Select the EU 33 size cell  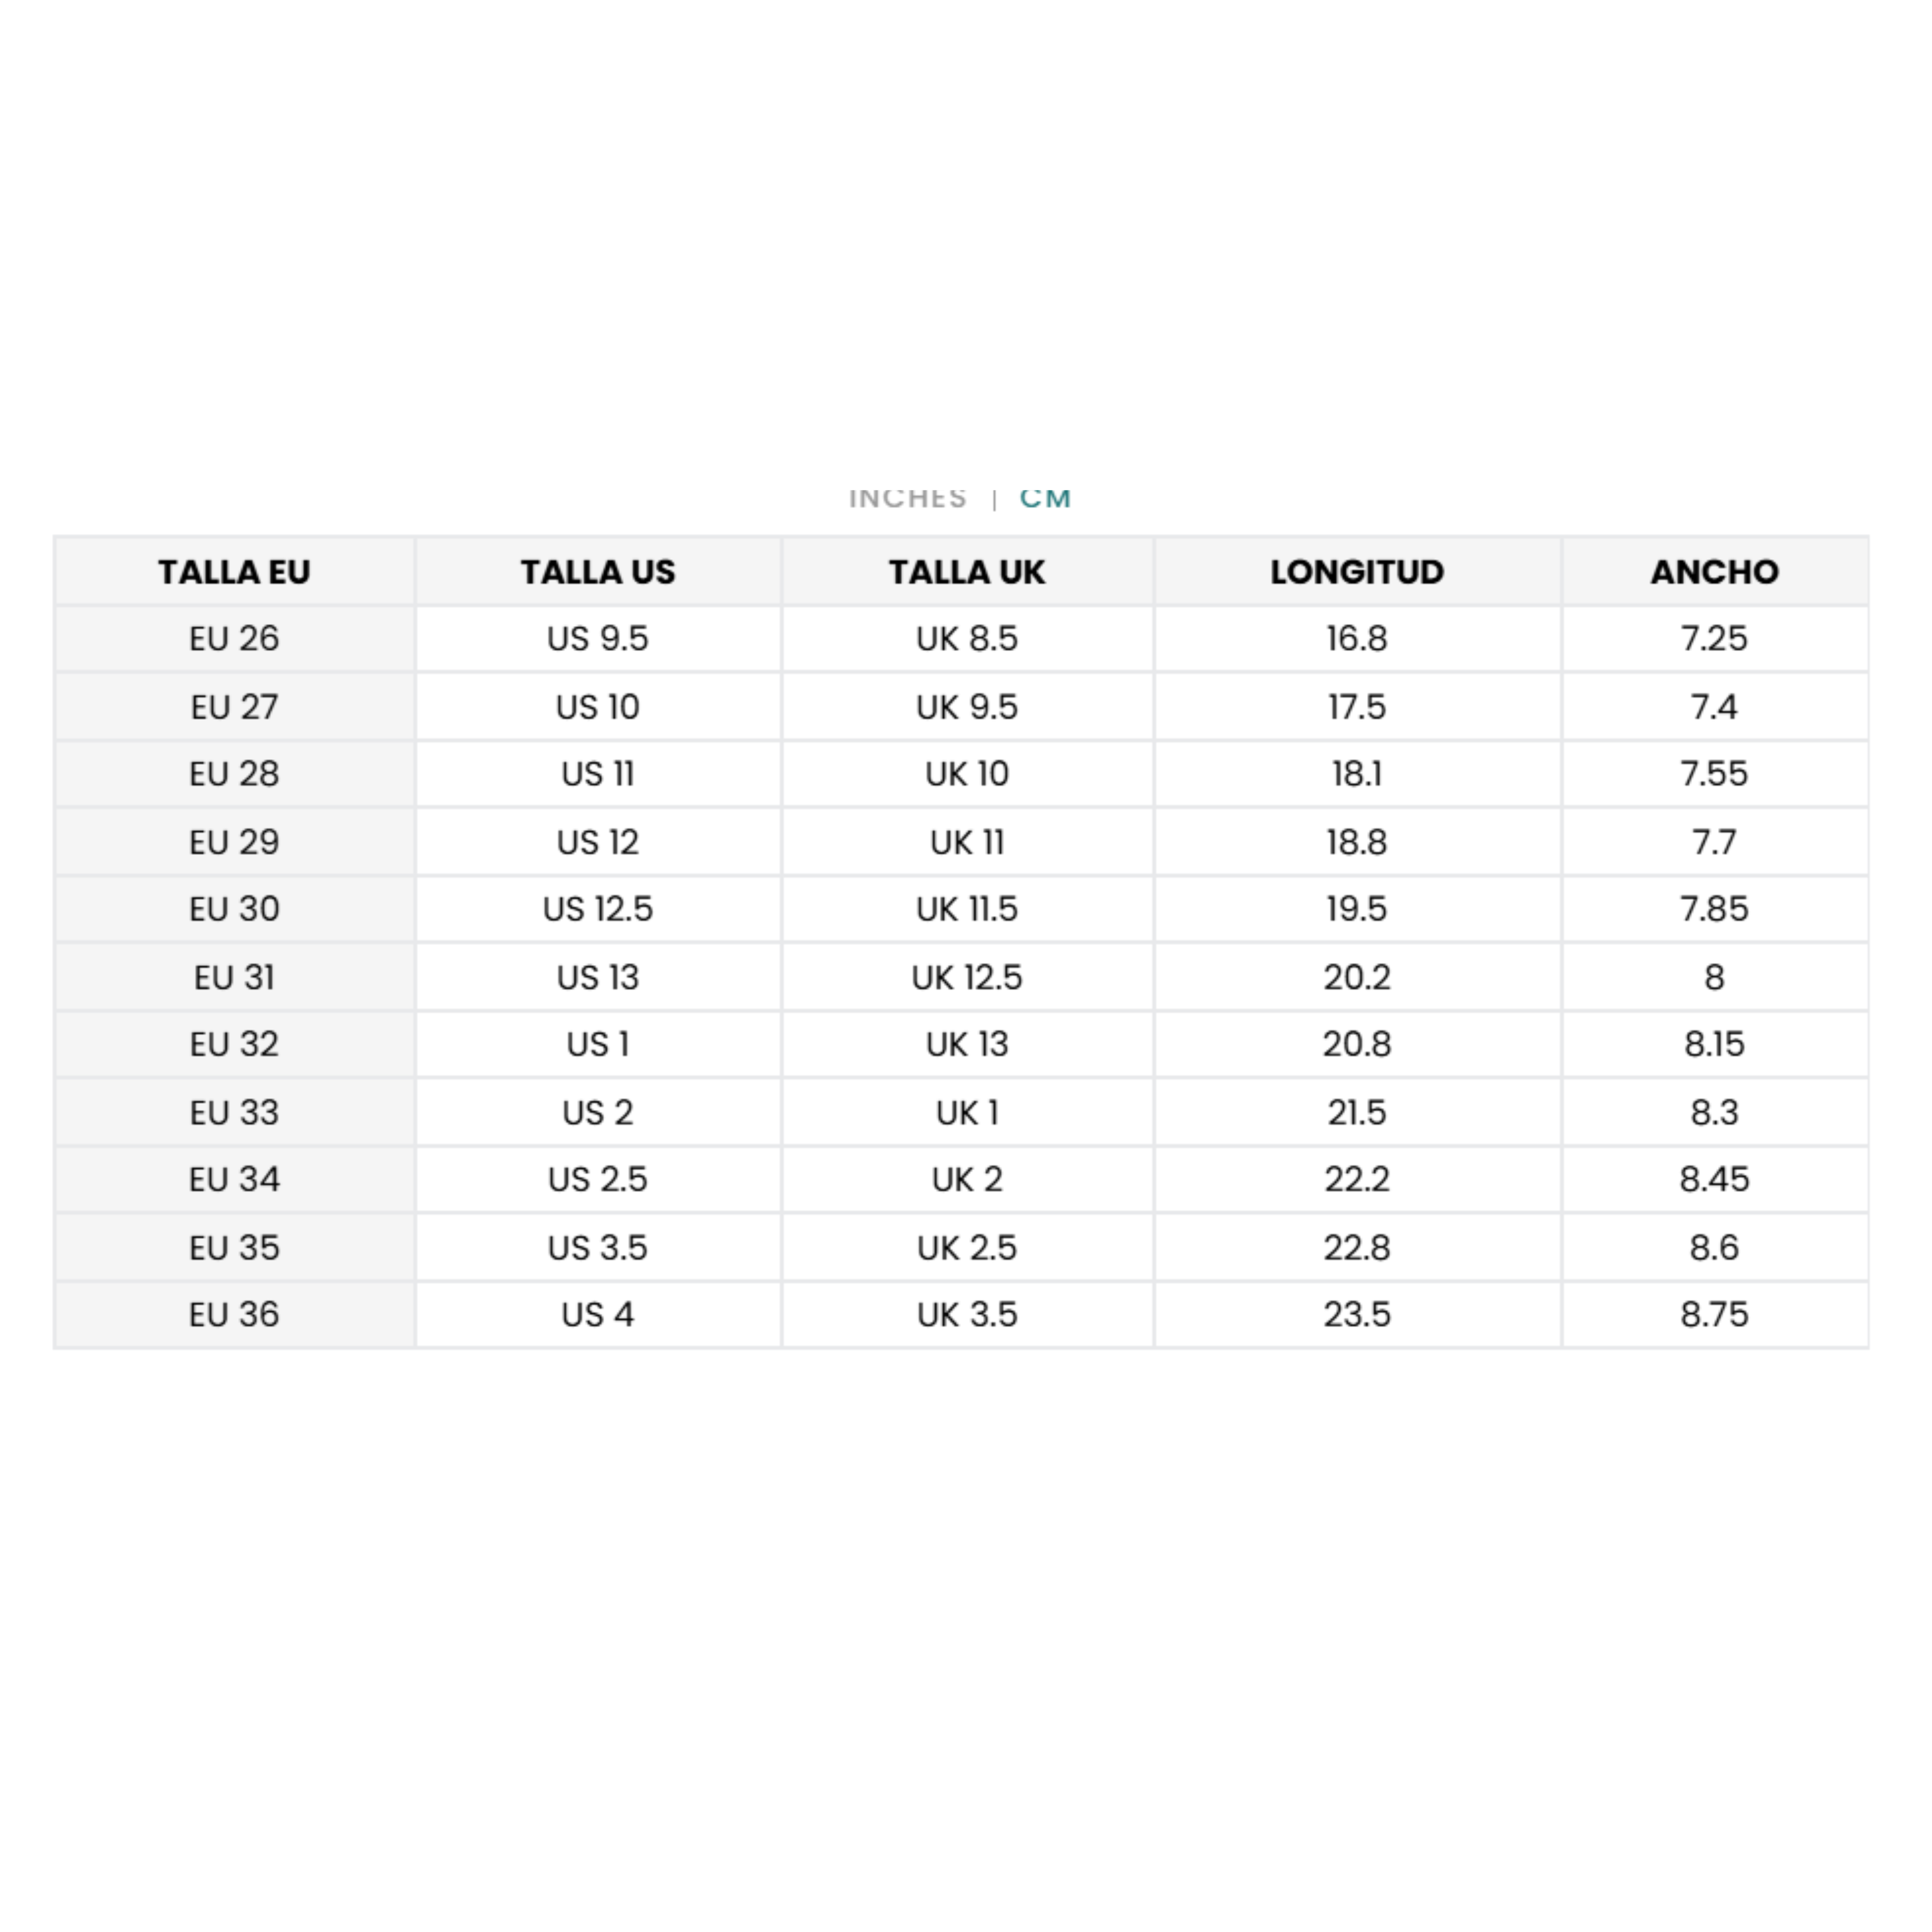[235, 1112]
